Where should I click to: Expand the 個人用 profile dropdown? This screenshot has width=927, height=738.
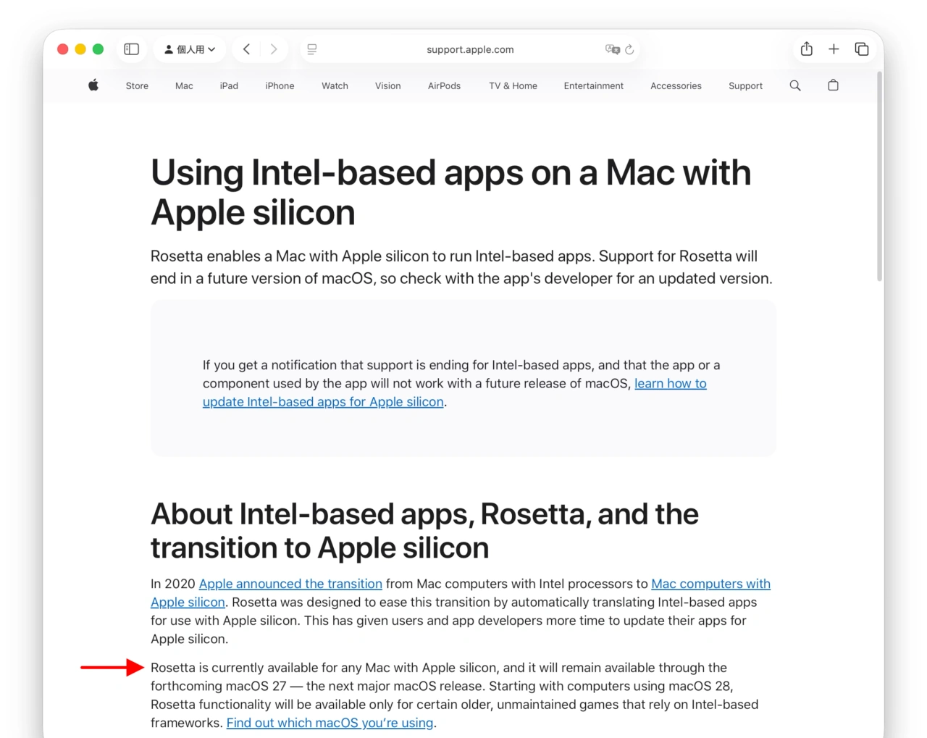coord(190,49)
